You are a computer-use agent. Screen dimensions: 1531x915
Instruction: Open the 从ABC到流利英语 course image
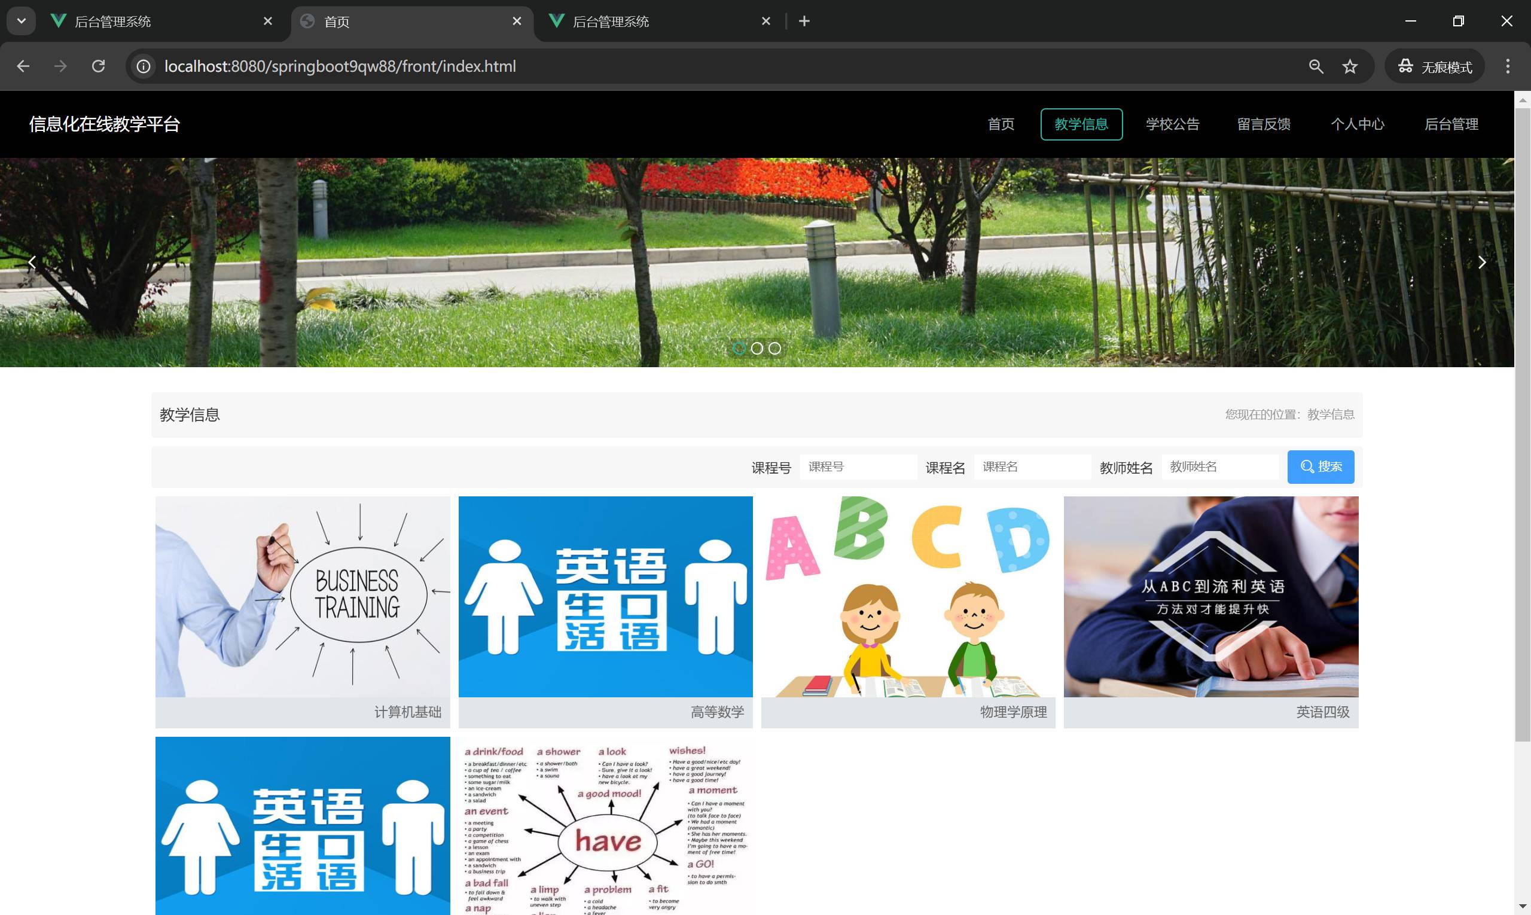click(1211, 596)
